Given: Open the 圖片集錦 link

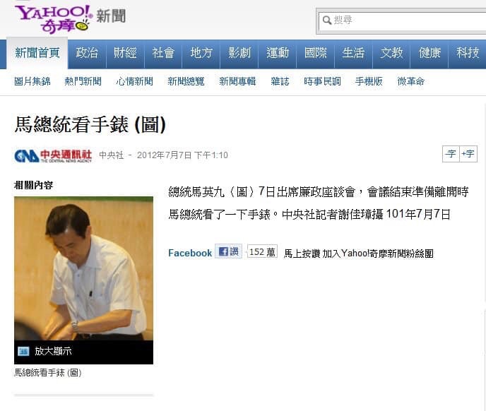Looking at the screenshot, I should pos(32,81).
